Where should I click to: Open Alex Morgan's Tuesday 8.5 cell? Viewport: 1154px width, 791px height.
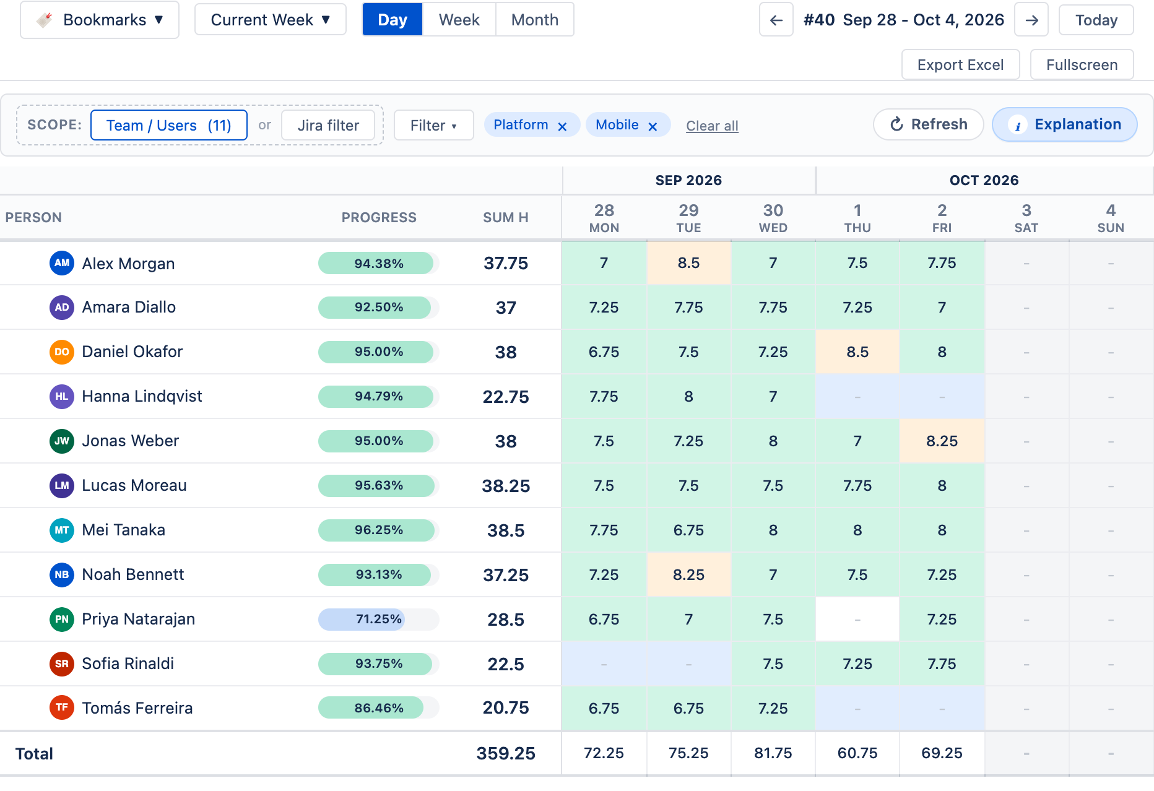point(688,263)
